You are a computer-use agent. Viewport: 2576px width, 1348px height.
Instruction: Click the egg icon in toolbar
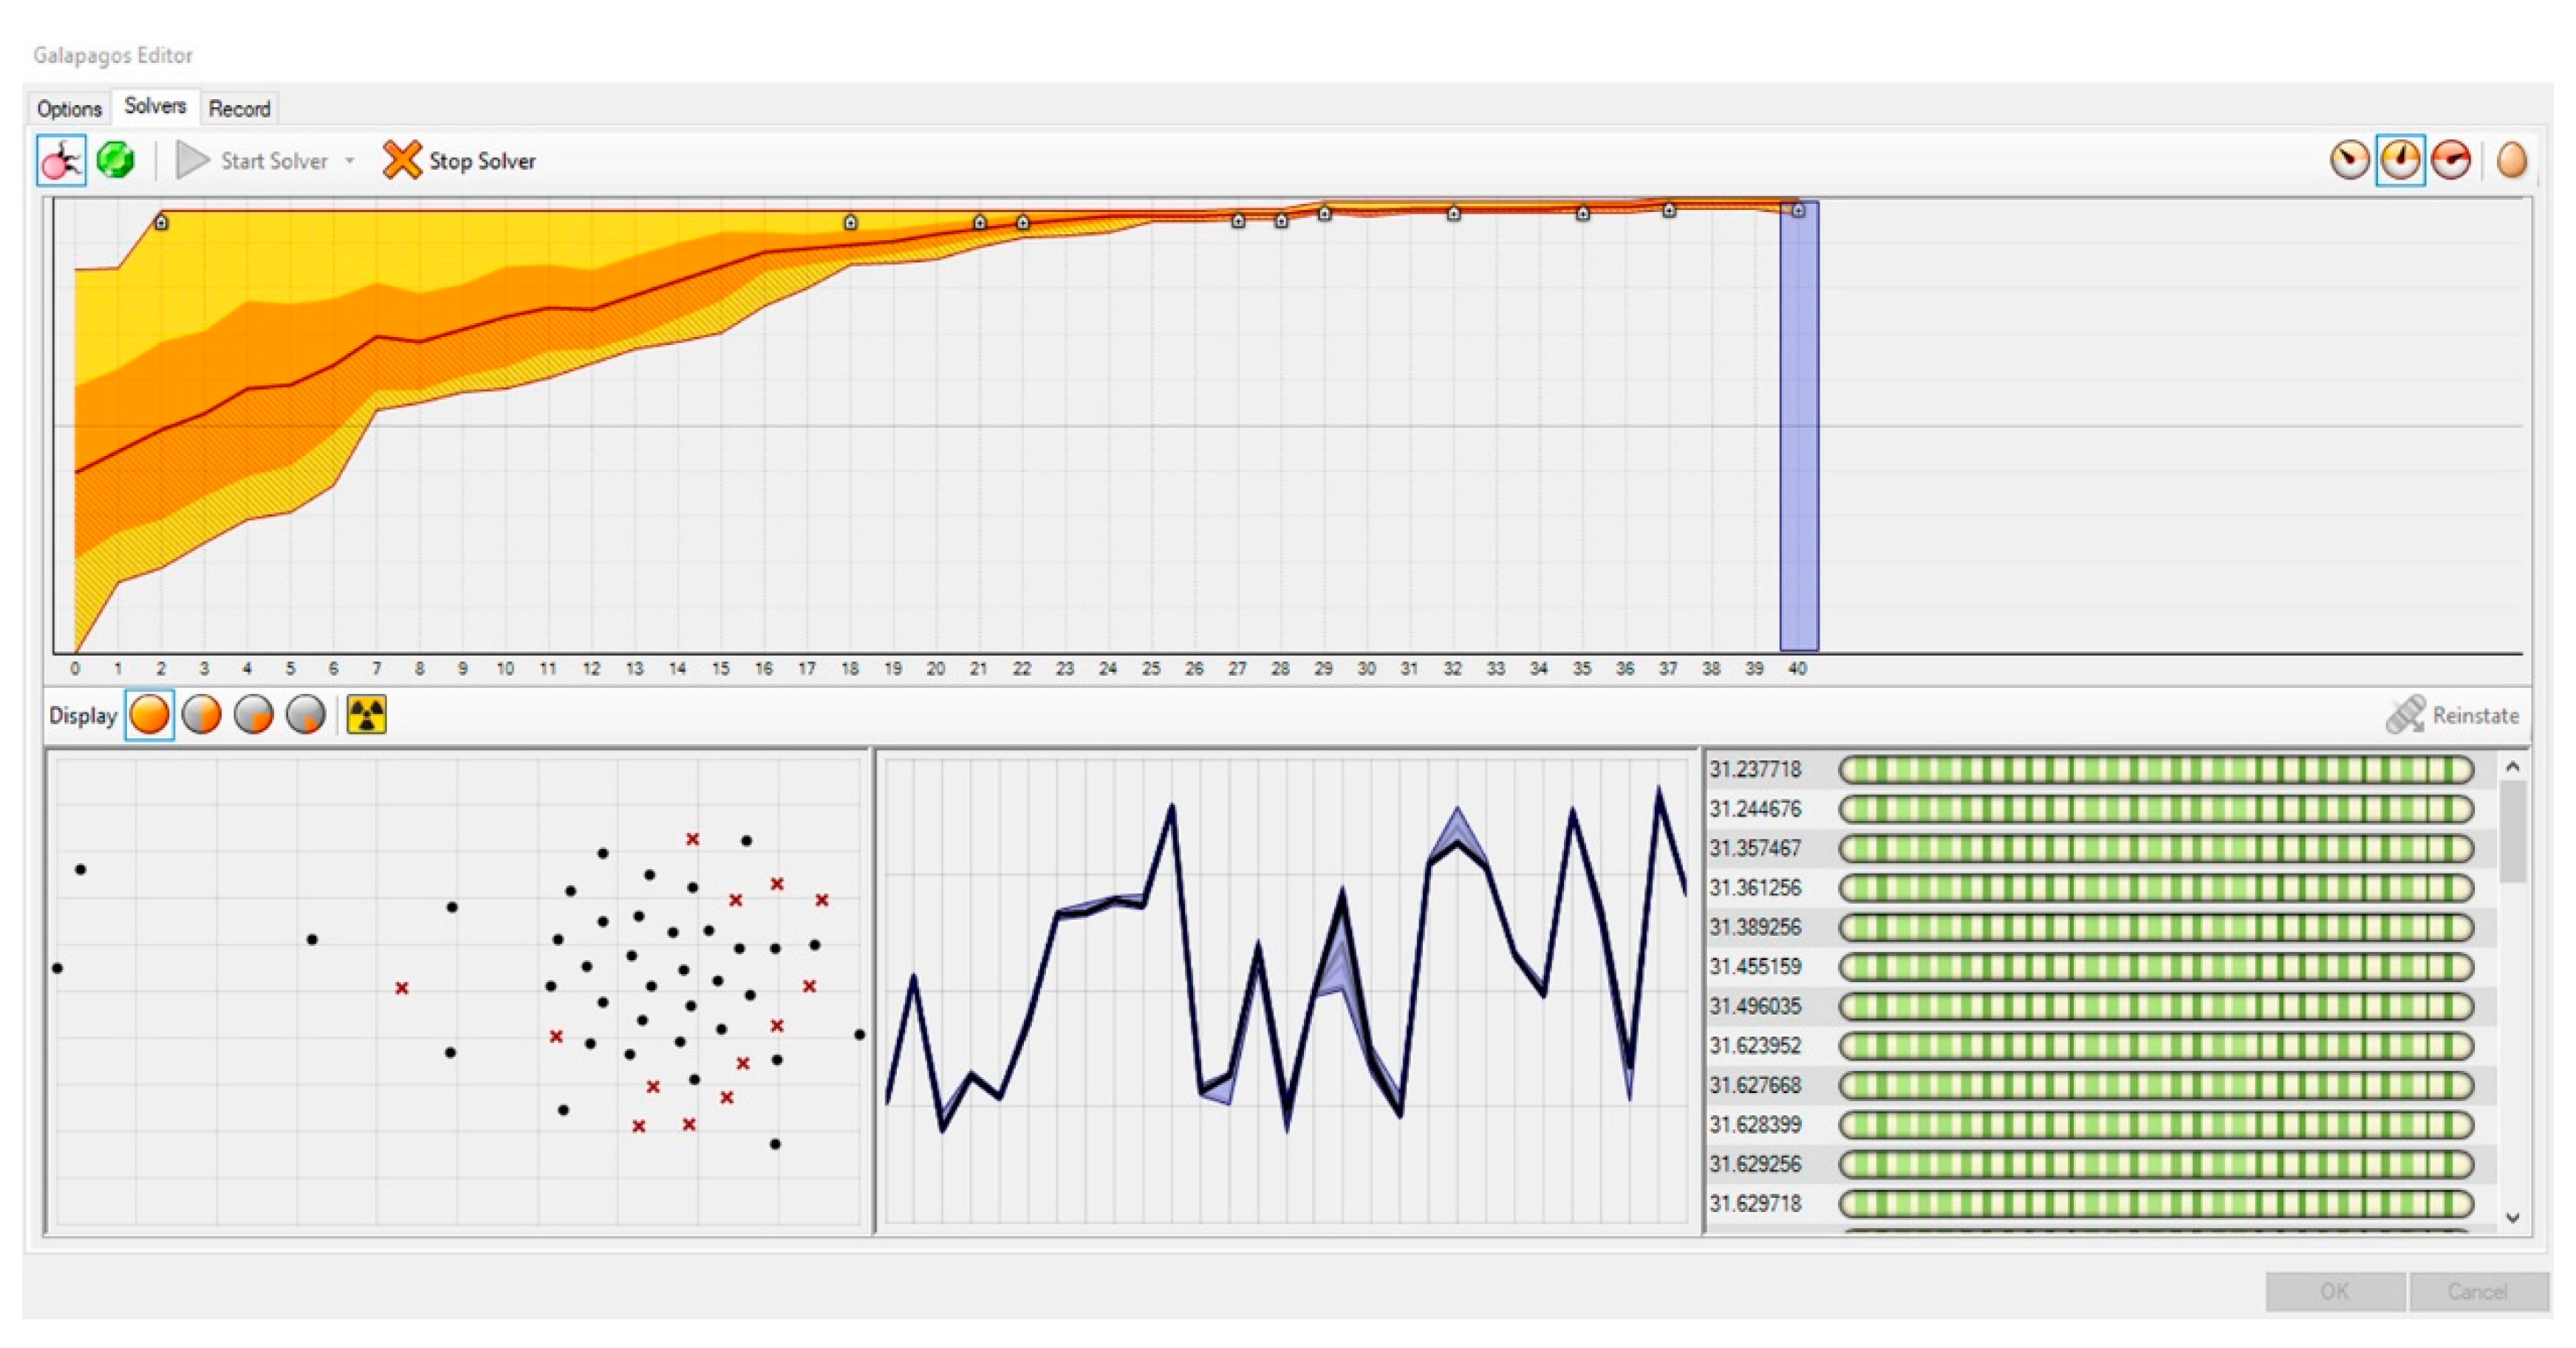click(2511, 160)
